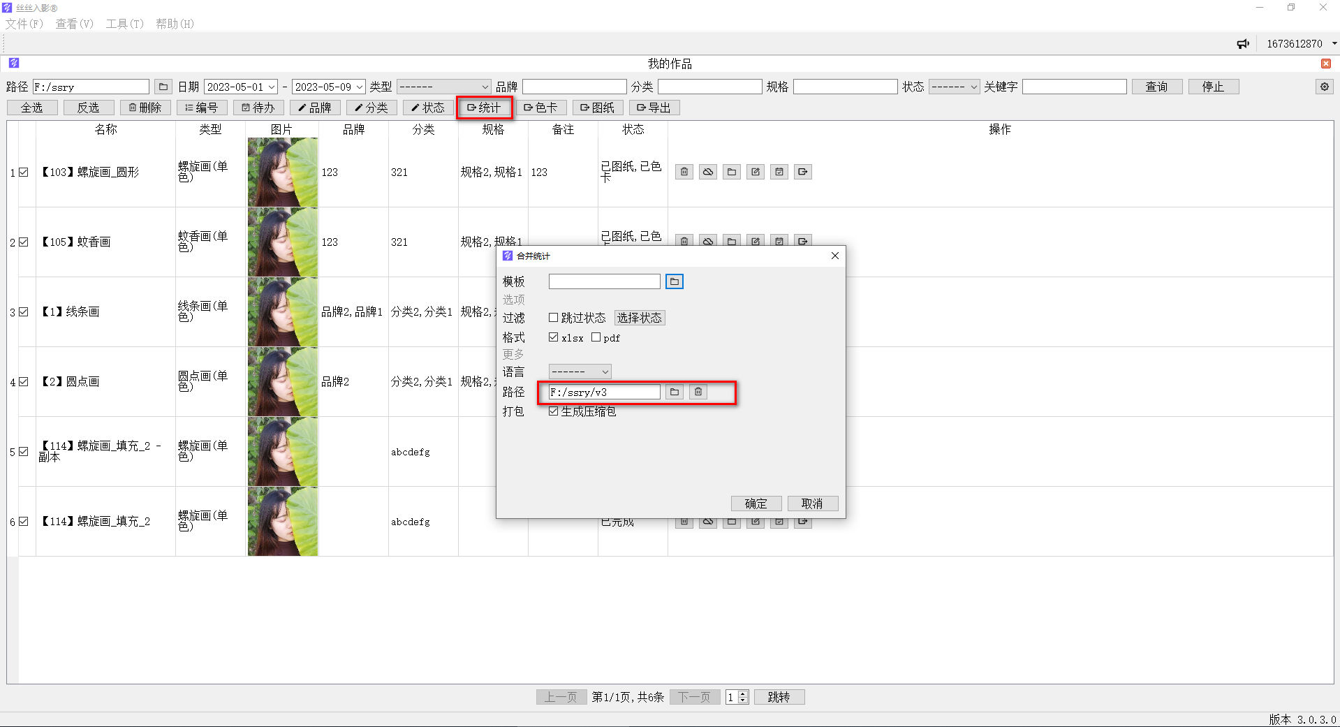Viewport: 1340px width, 727px height.
Task: Browse for template file with 模板 folder icon
Action: point(674,281)
